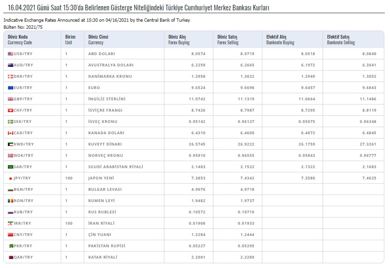Click the US flag icon beside USD/TRY
Screen dimensions: 390x268
pos(10,54)
